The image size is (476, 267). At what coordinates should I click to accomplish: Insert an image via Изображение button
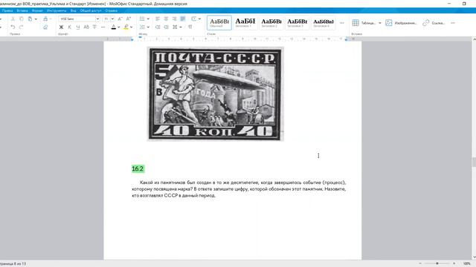click(x=401, y=23)
